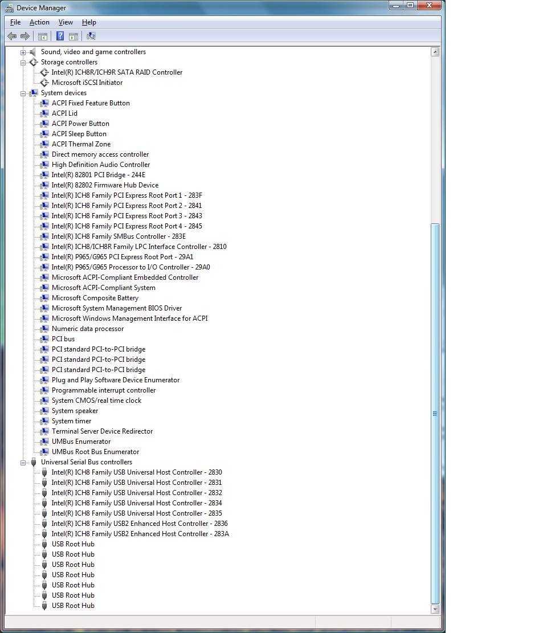Viewport: 547px width, 633px height.
Task: Click the Universal Serial Bus controllers icon
Action: point(34,462)
